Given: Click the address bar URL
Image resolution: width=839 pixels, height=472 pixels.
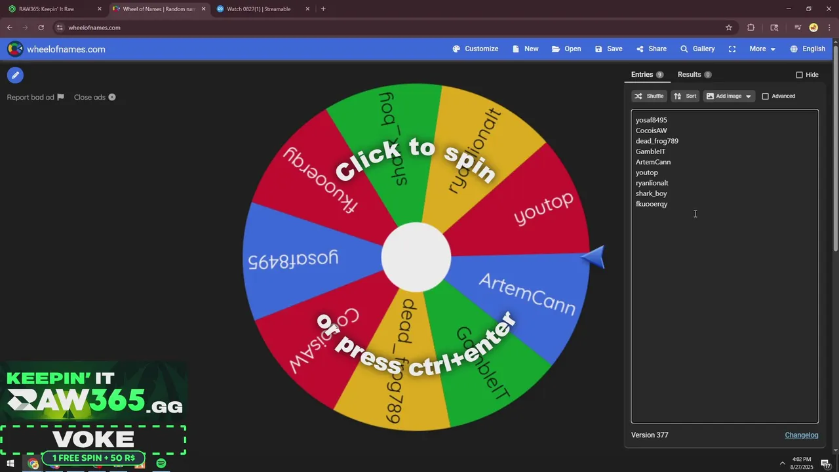Looking at the screenshot, I should [94, 28].
